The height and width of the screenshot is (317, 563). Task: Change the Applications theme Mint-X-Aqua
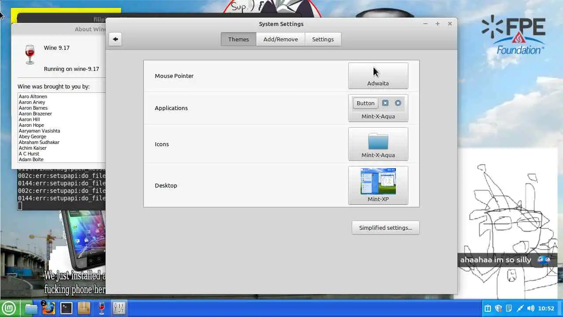click(378, 108)
